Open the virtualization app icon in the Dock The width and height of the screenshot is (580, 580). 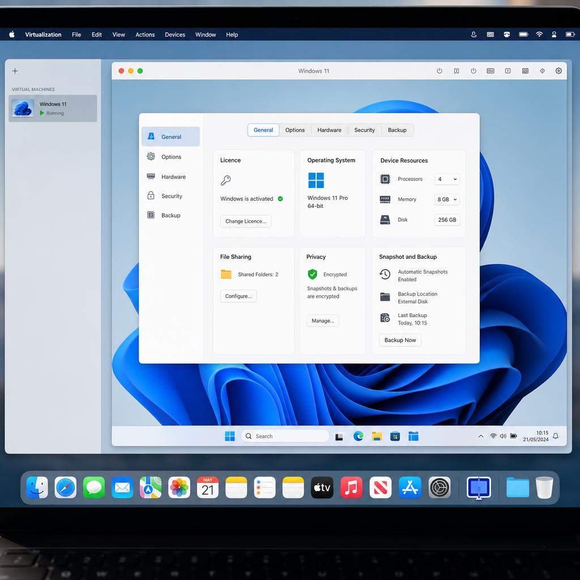coord(479,488)
